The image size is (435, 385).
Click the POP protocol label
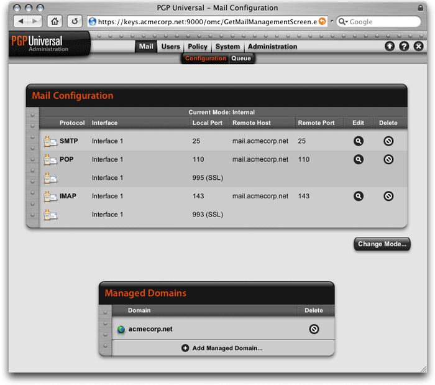(x=66, y=159)
